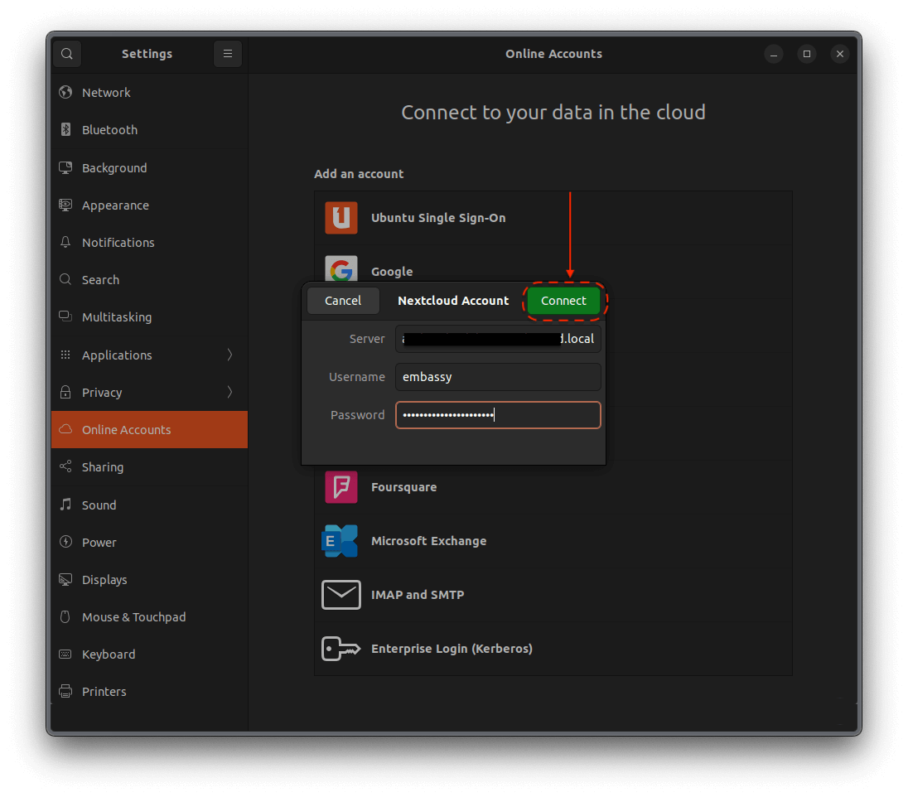
Task: Select the Enterprise Login key icon
Action: (x=341, y=649)
